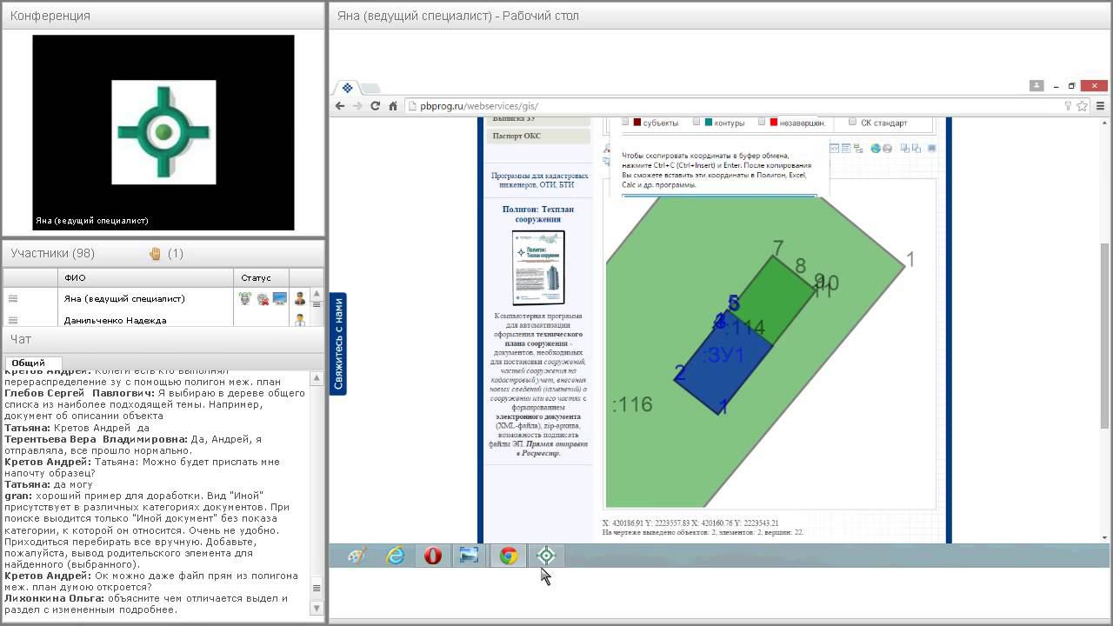This screenshot has height=626, width=1113.
Task: Click participant name Данильченко Надежда
Action: point(115,320)
